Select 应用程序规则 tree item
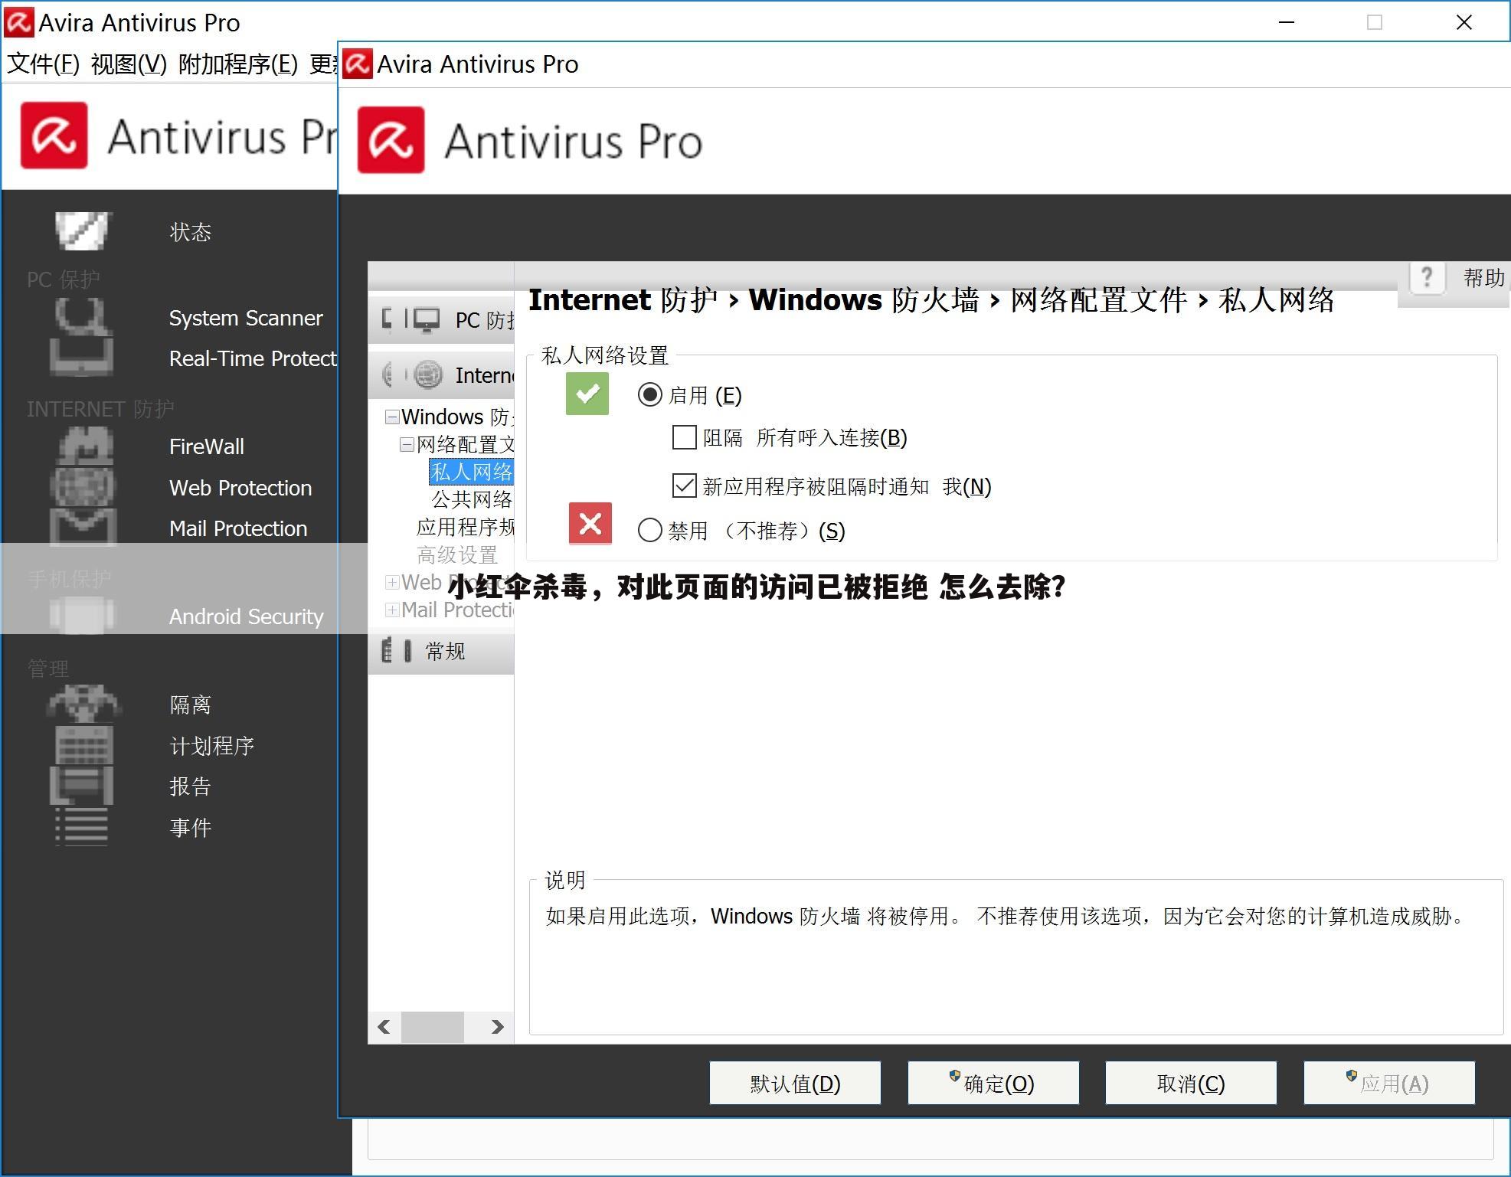Screen dimensions: 1511x1177 [x=465, y=527]
